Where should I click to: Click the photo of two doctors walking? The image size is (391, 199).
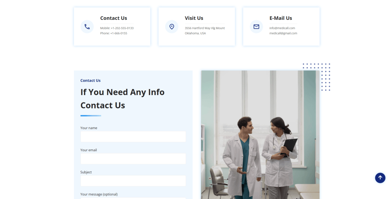tap(260, 135)
